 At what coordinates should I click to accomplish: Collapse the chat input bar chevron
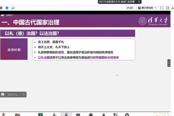click(24, 94)
